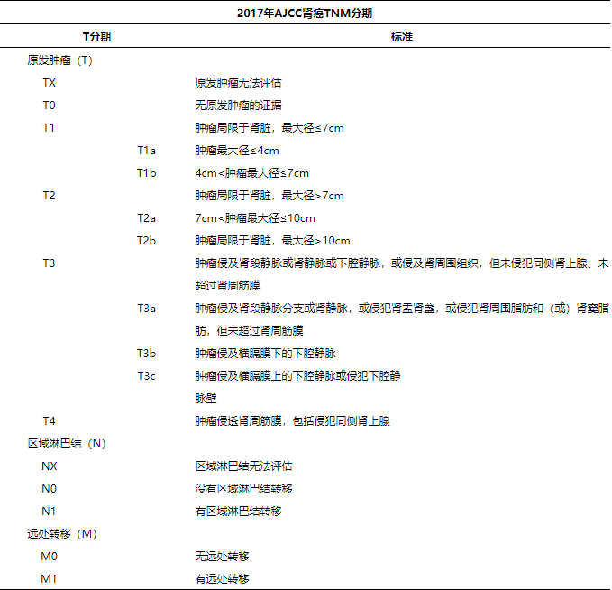Click T3a line starting 肿瘤侵及肾段静脉分支或肾静脉
The width and height of the screenshot is (612, 590).
(x=402, y=309)
